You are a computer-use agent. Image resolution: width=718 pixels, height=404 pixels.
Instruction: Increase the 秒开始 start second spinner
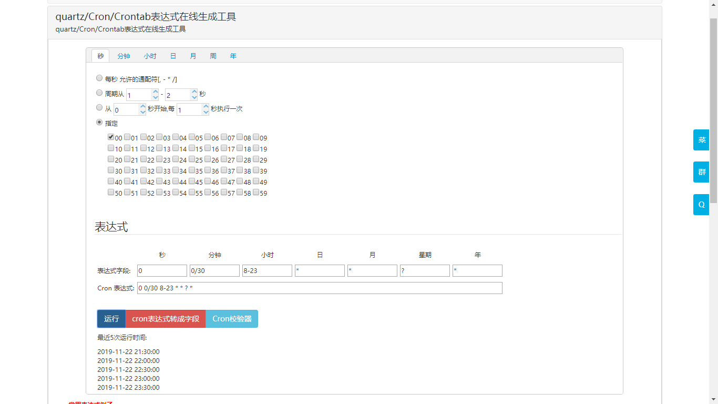pos(142,106)
